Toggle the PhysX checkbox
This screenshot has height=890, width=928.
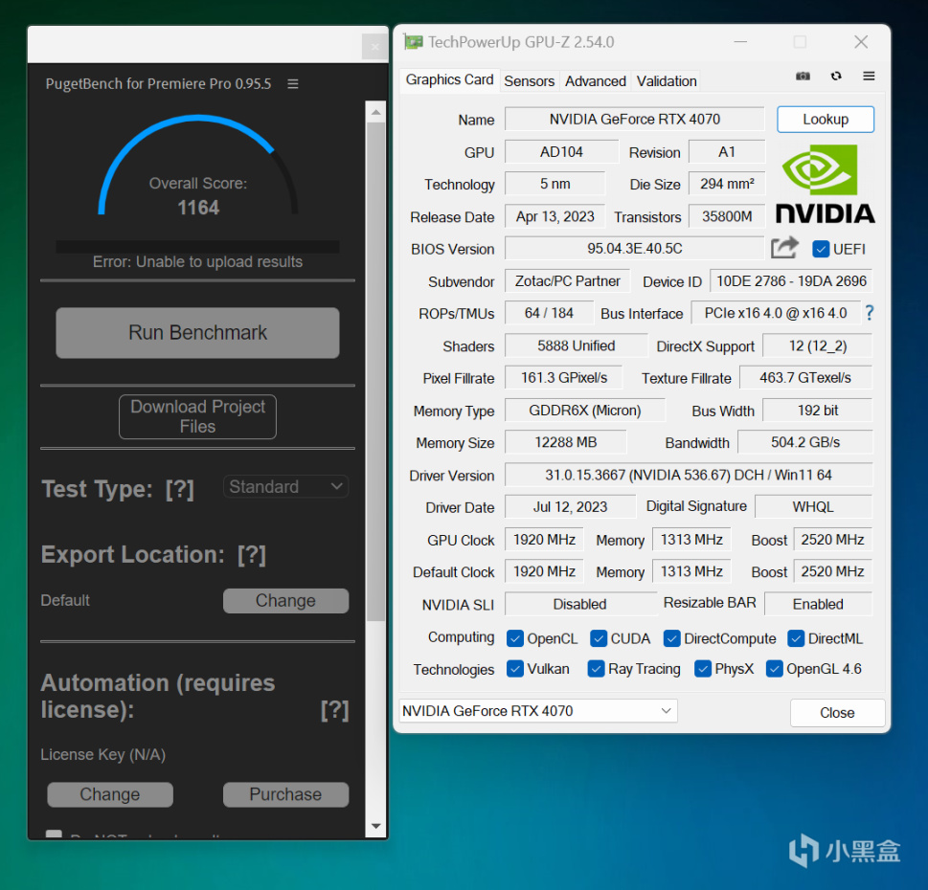[703, 669]
